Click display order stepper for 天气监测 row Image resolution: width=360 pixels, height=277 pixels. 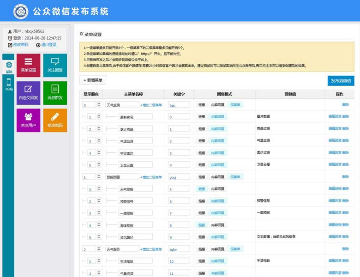click(x=99, y=105)
